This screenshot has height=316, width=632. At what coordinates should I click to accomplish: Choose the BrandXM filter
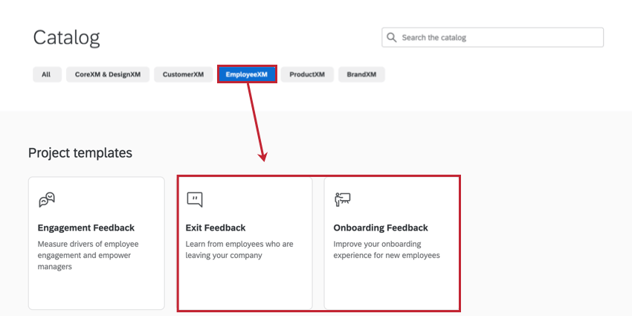pos(361,74)
